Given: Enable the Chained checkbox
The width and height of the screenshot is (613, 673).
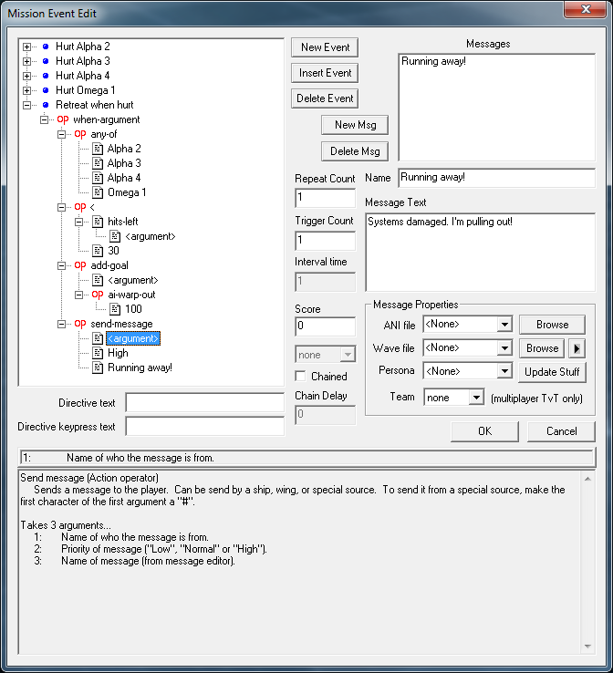Looking at the screenshot, I should click(x=301, y=376).
